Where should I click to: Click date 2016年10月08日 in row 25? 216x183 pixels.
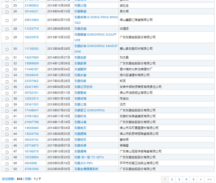click(x=59, y=6)
